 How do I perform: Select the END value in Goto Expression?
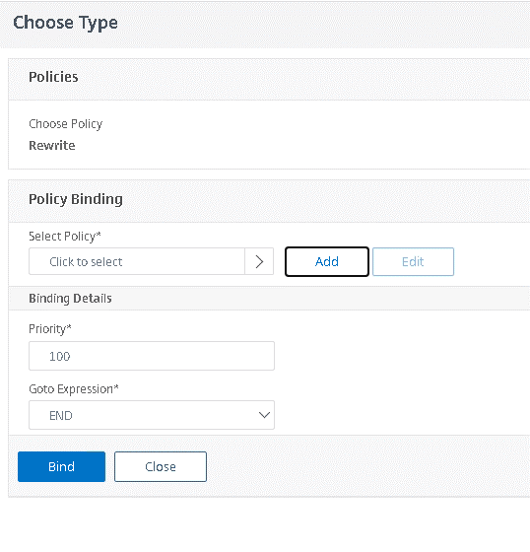pos(61,415)
